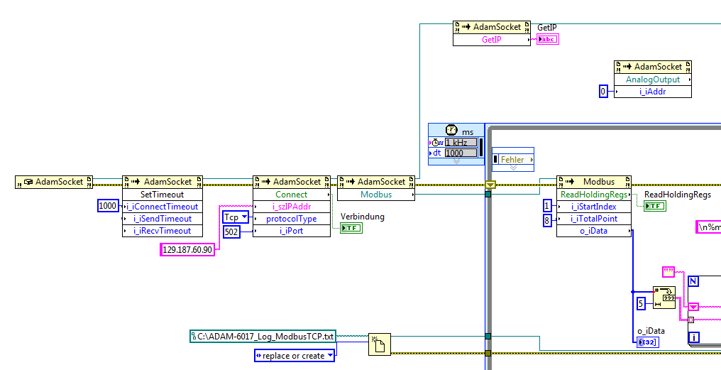Click the o_iData output terminal
Screen dimensions: 721x370
tap(594, 231)
